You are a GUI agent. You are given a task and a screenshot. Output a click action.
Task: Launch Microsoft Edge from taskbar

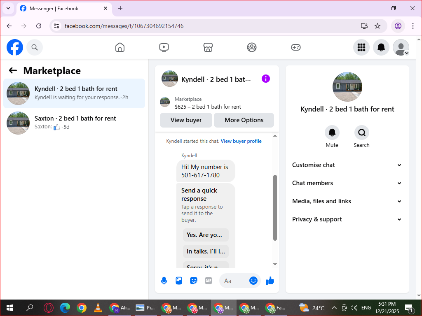tap(65, 308)
